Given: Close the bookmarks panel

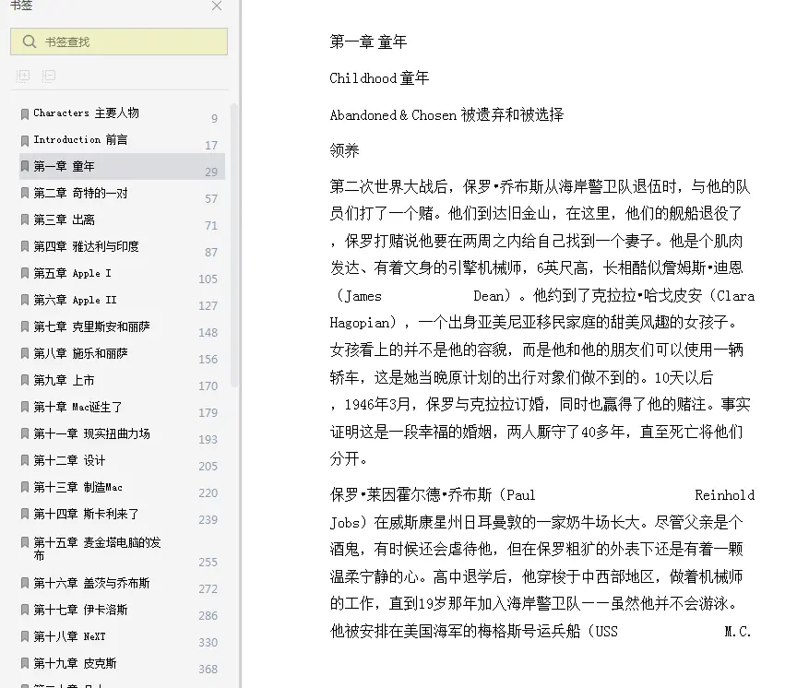Looking at the screenshot, I should 217,6.
